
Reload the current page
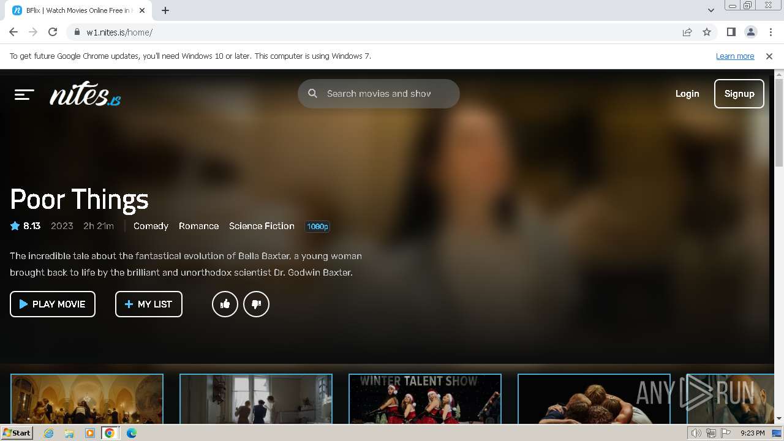click(53, 32)
